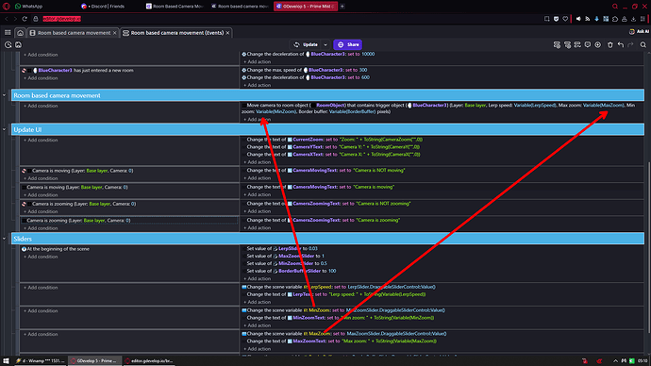The image size is (651, 366).
Task: Open the browser downloads tray icon
Action: (633, 19)
